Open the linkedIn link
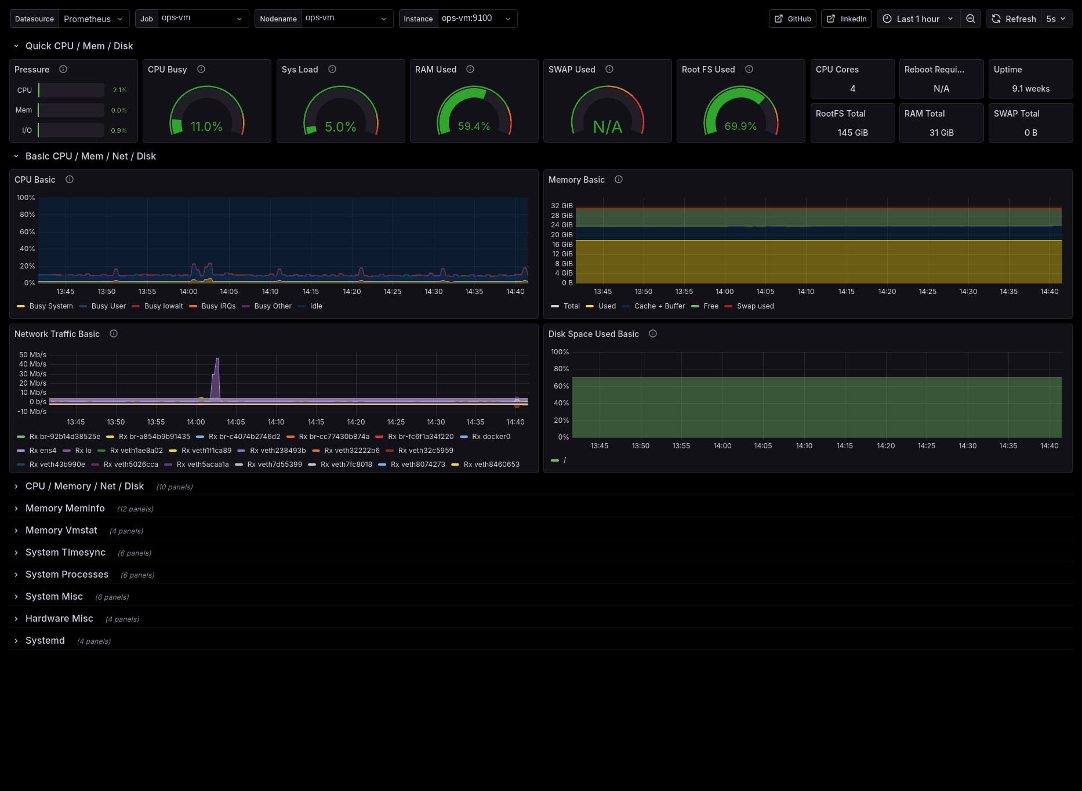The width and height of the screenshot is (1082, 791). click(x=847, y=19)
